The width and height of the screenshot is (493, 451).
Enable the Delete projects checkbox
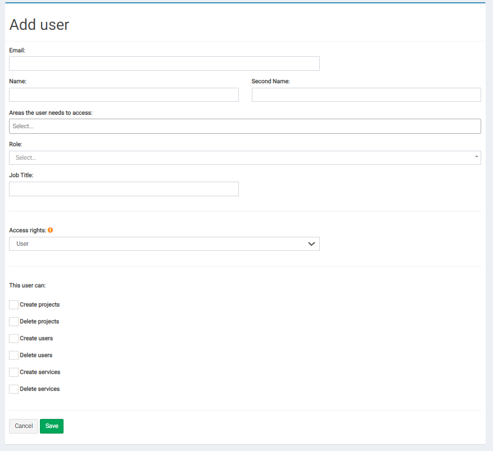(13, 322)
